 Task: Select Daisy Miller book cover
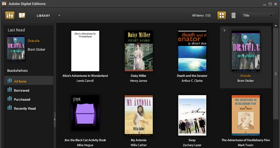click(139, 51)
